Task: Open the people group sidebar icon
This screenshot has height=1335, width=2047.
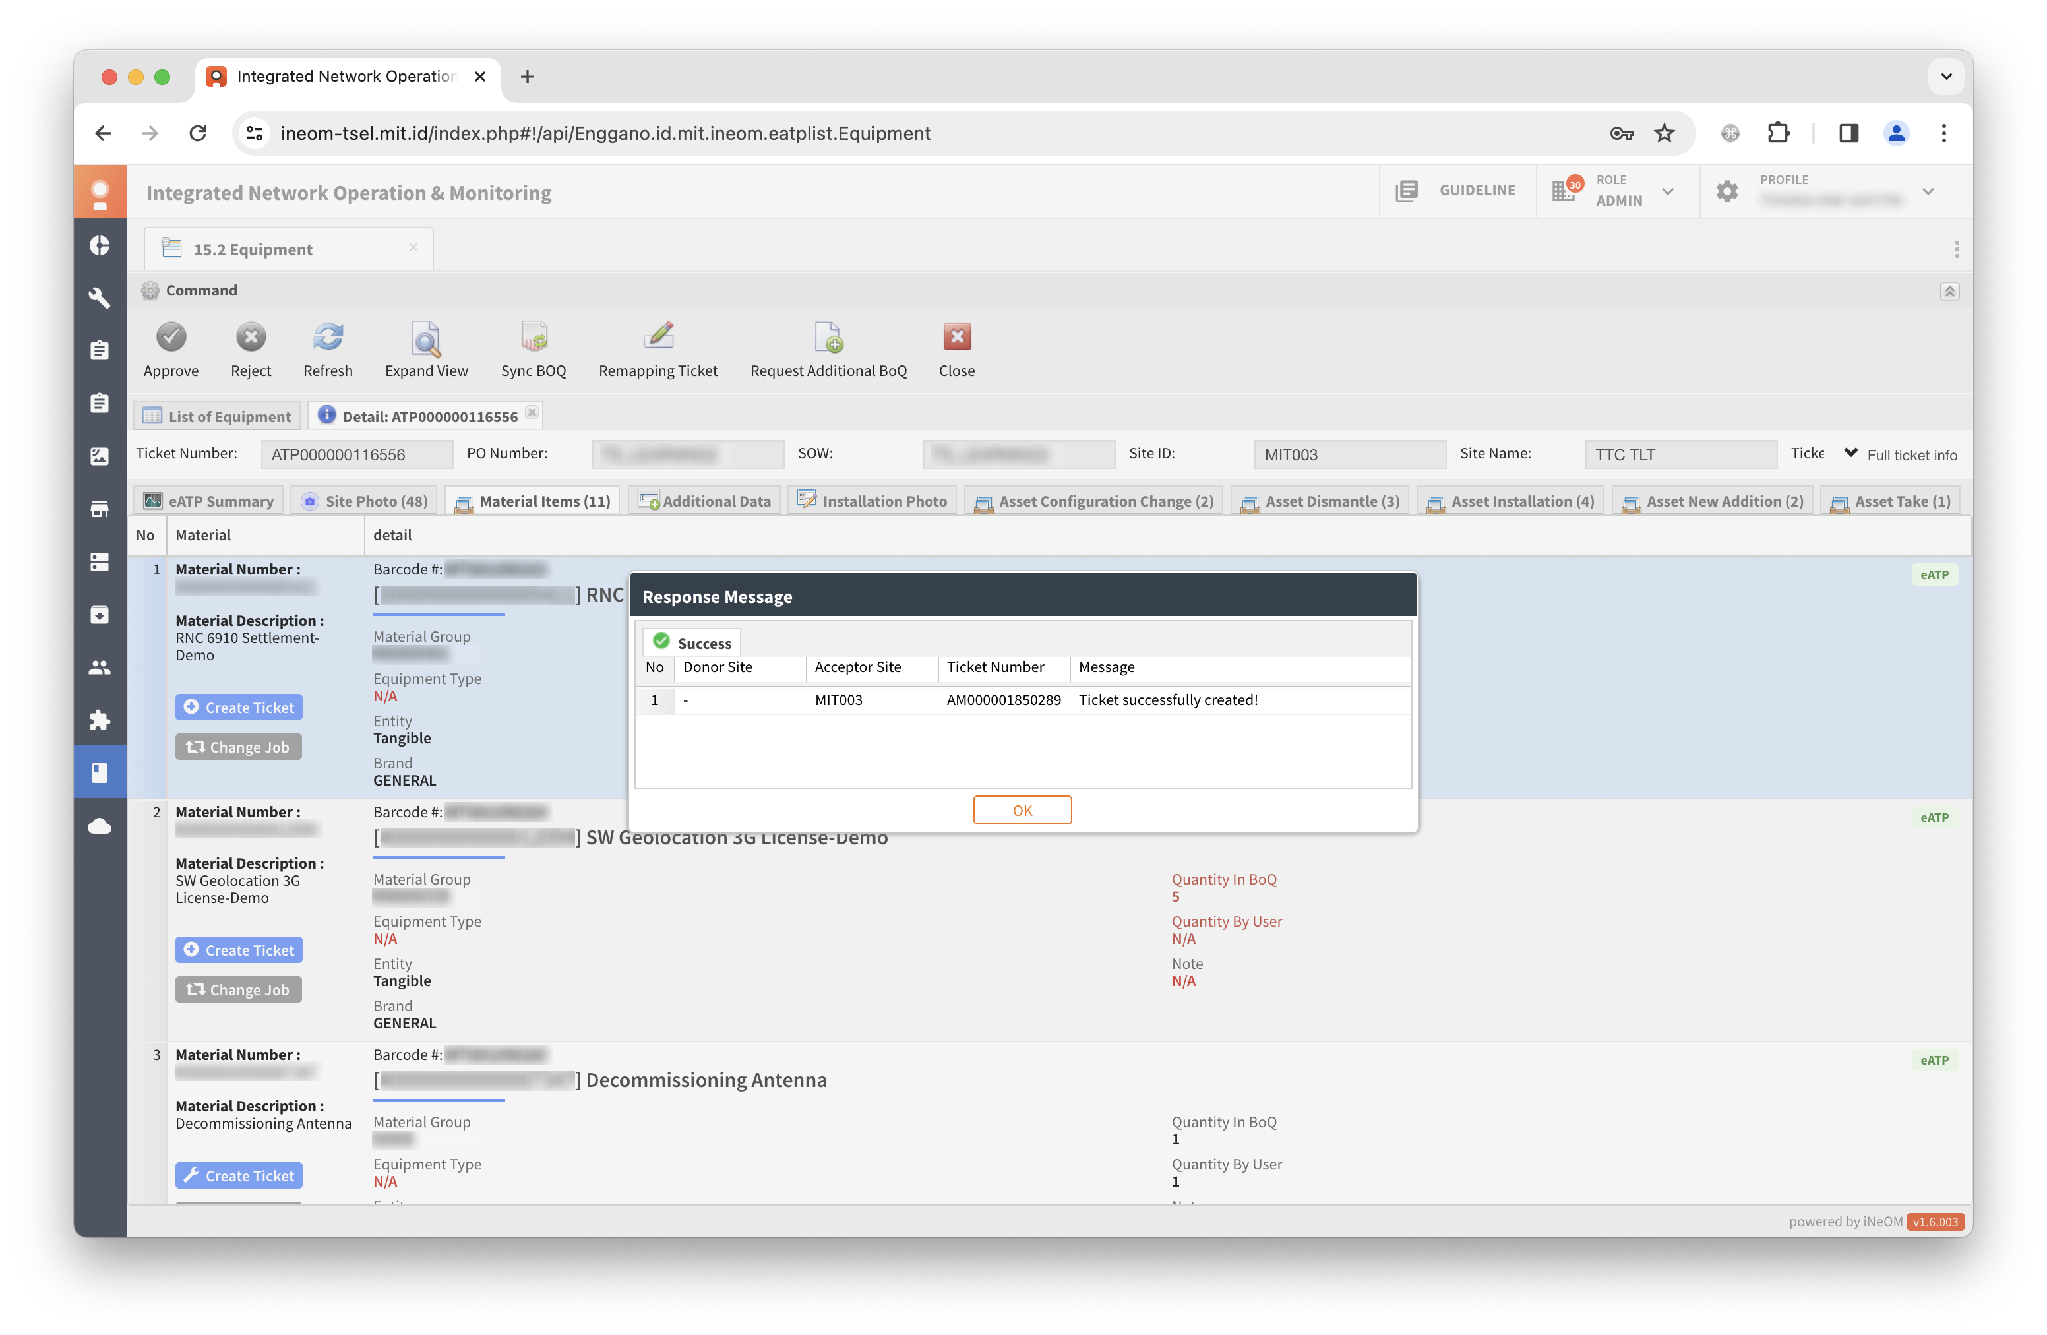Action: pyautogui.click(x=100, y=667)
